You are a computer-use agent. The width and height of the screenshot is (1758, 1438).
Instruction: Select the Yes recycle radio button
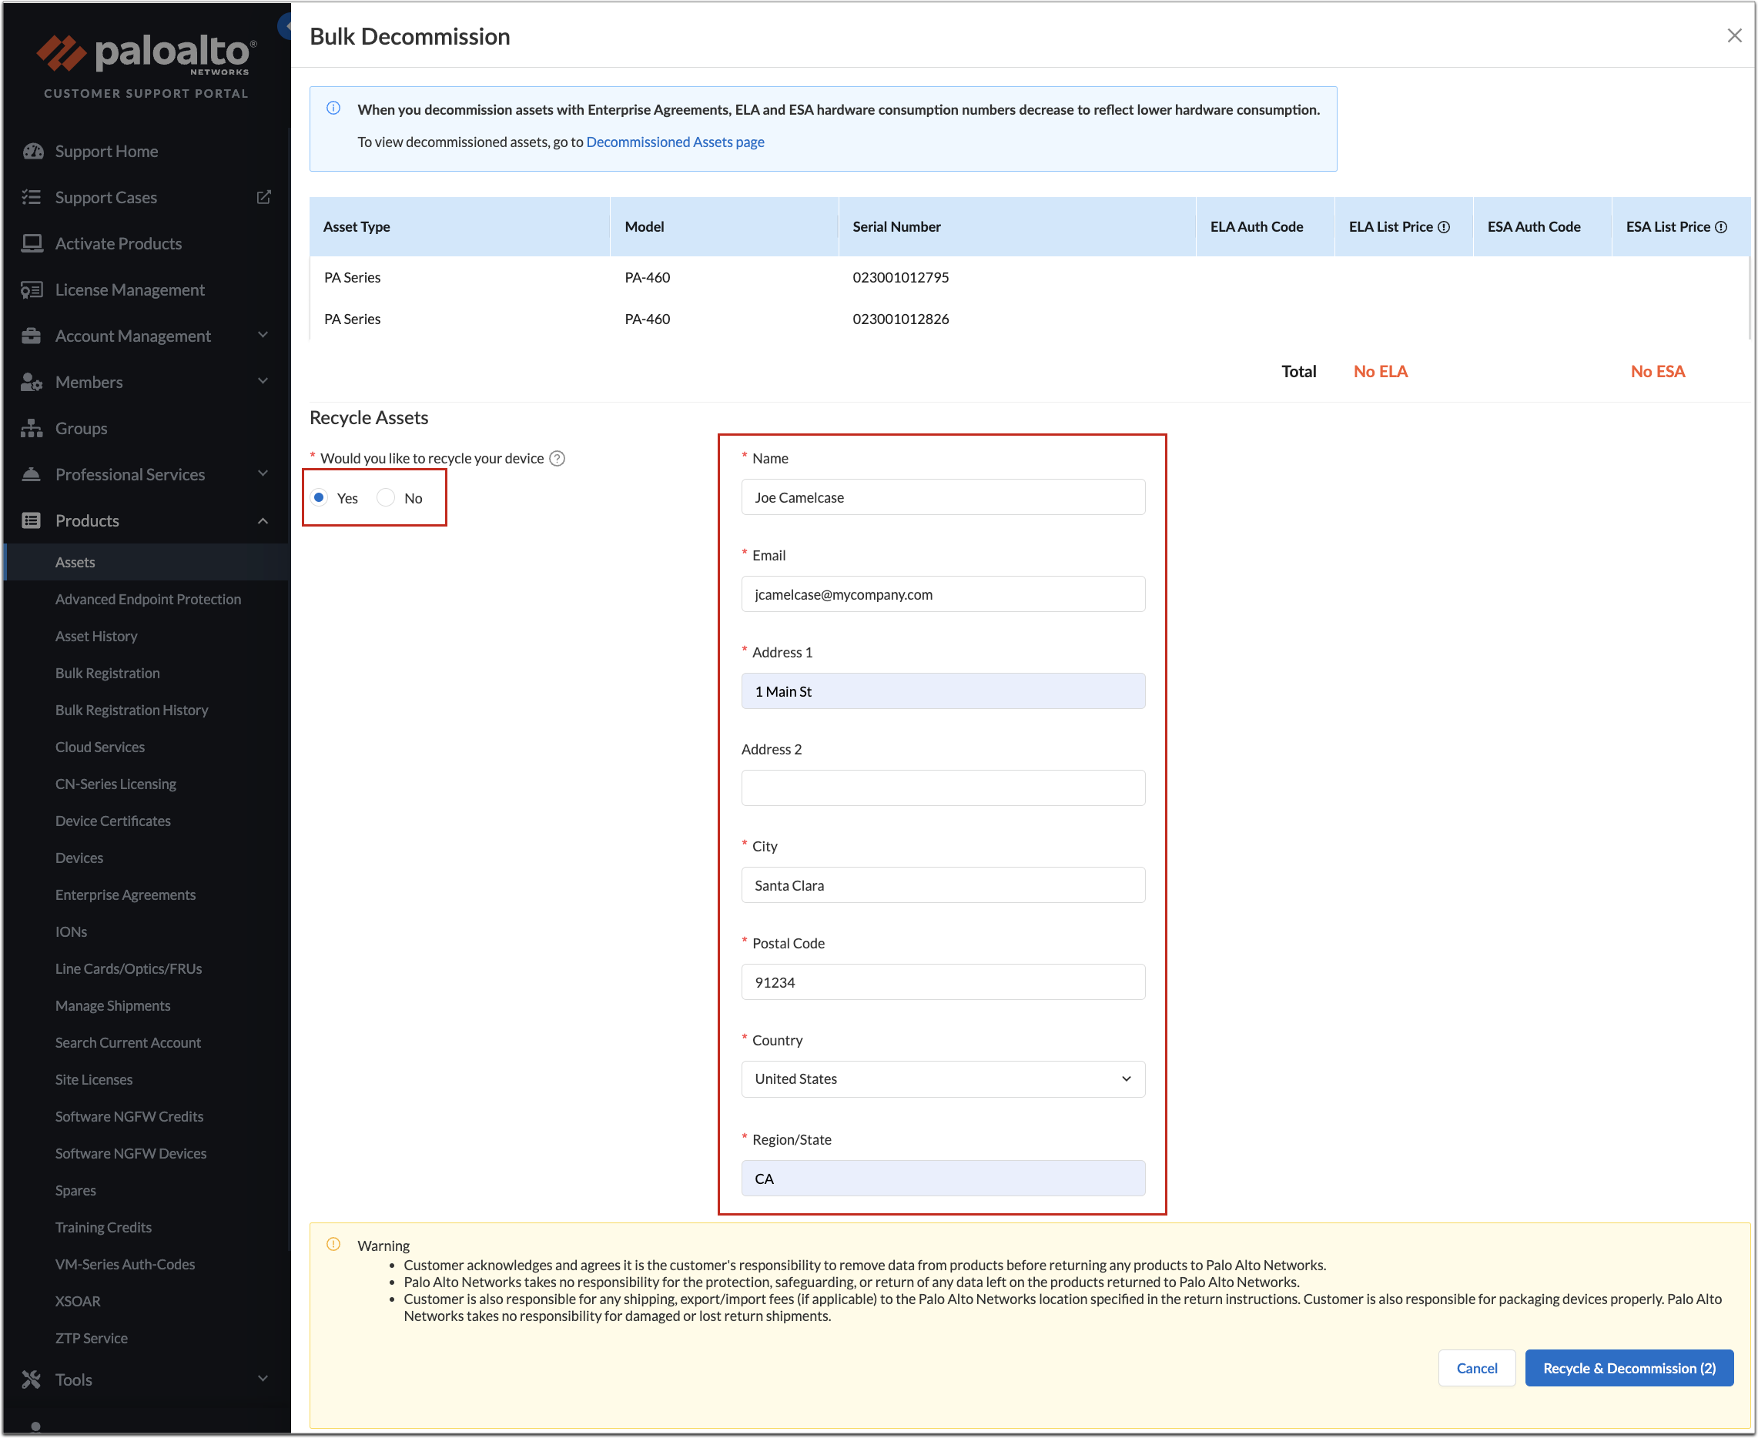point(319,497)
